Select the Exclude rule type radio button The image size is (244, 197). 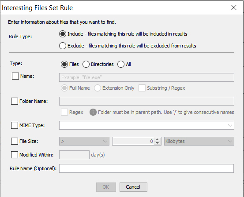pos(63,46)
